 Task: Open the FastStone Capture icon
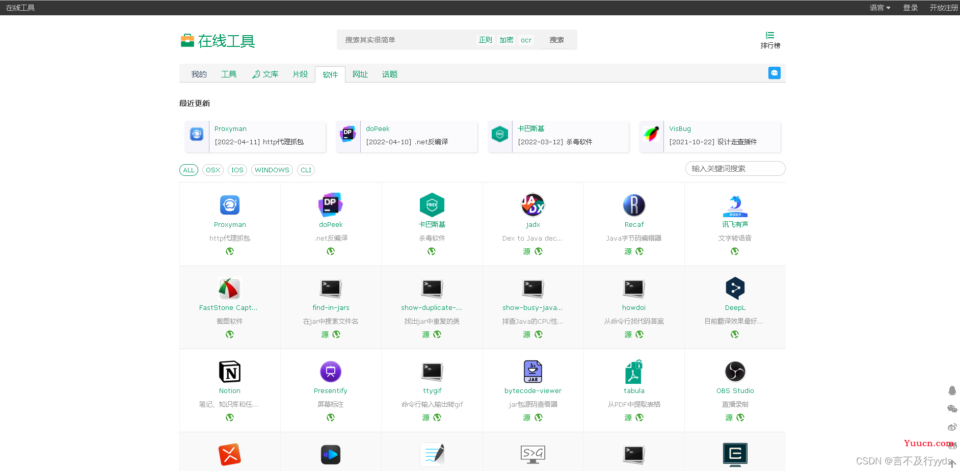tap(230, 289)
